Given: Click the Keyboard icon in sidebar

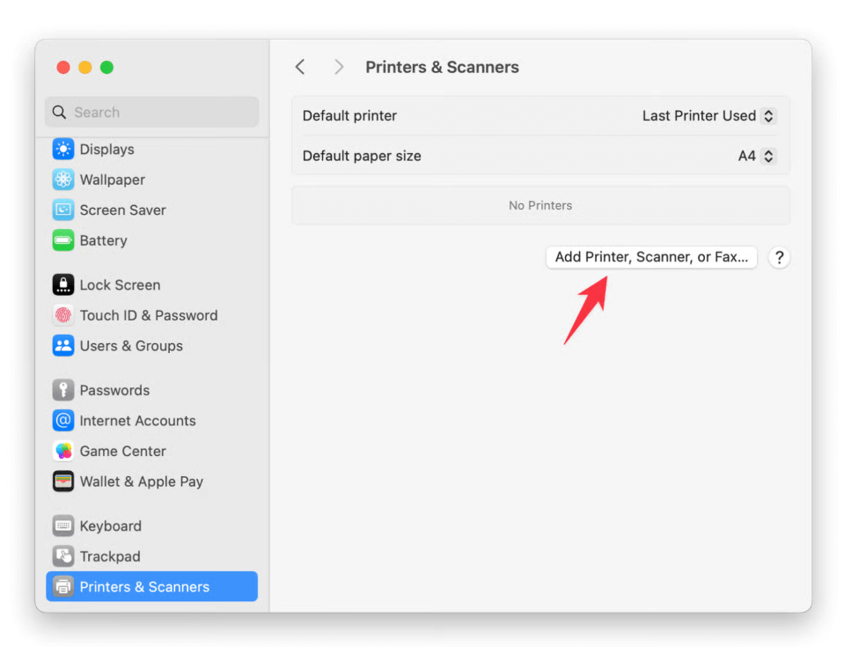Looking at the screenshot, I should coord(63,526).
